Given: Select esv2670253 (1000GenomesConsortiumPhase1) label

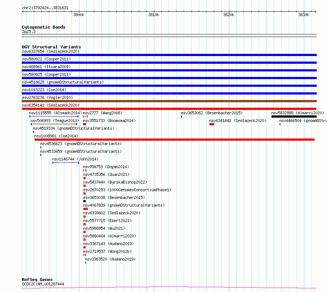Looking at the screenshot, I should click(127, 190).
